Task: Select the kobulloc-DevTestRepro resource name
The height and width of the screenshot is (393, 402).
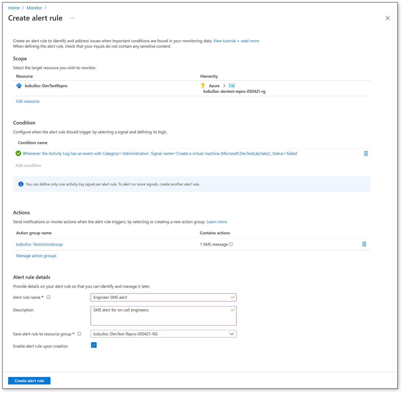Action: [x=46, y=86]
